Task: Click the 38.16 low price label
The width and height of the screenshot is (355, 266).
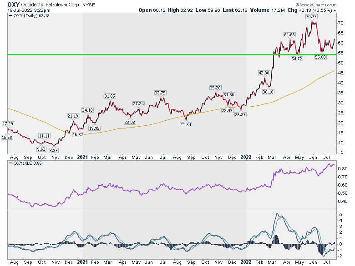Action: 268,92
